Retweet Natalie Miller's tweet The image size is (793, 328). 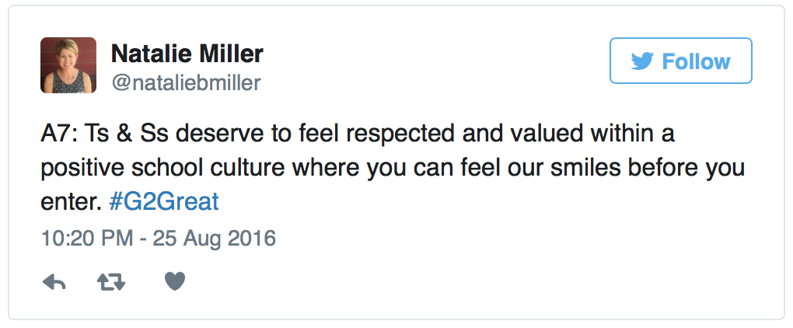(110, 282)
